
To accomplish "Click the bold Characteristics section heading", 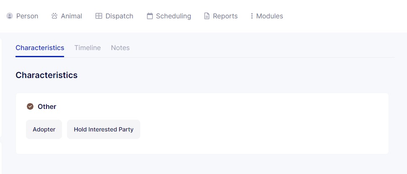I will pyautogui.click(x=46, y=75).
